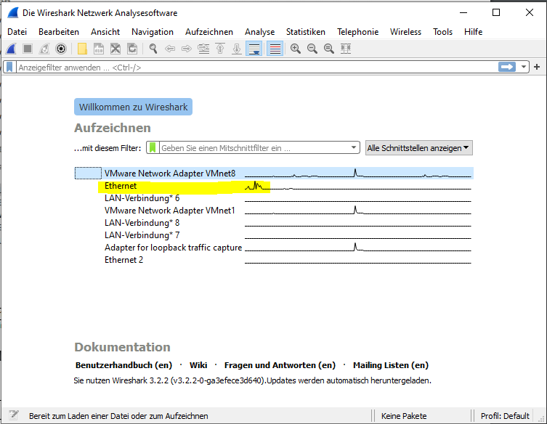Open the Wiki link
This screenshot has width=547, height=424.
pyautogui.click(x=198, y=365)
